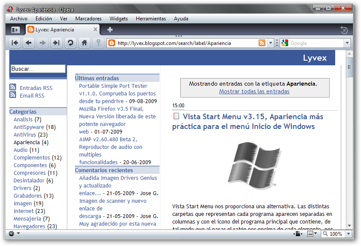361x246 pixels.
Task: Go to the Home page button
Action: tap(85, 43)
